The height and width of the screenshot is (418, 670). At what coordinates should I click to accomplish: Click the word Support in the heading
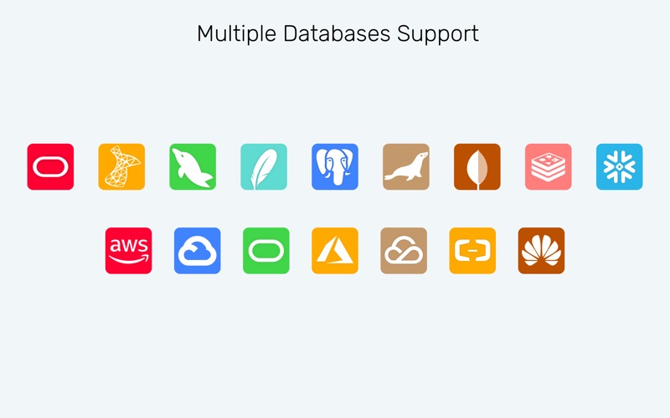tap(438, 34)
